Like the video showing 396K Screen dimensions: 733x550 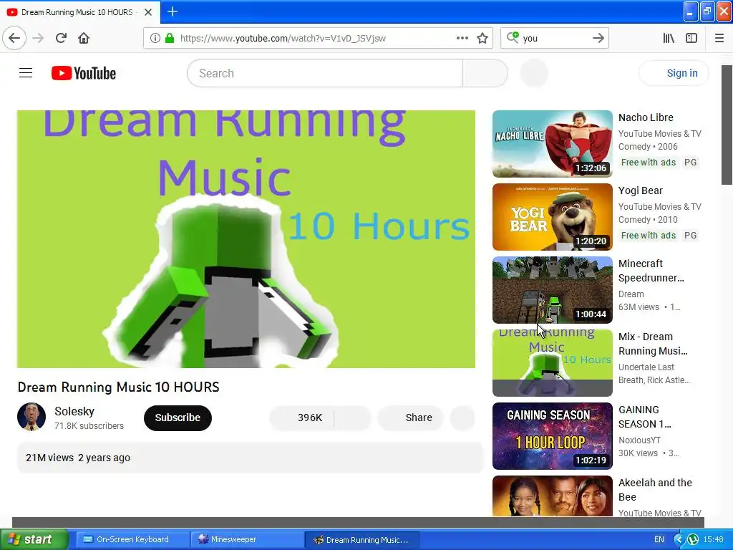[x=302, y=418]
